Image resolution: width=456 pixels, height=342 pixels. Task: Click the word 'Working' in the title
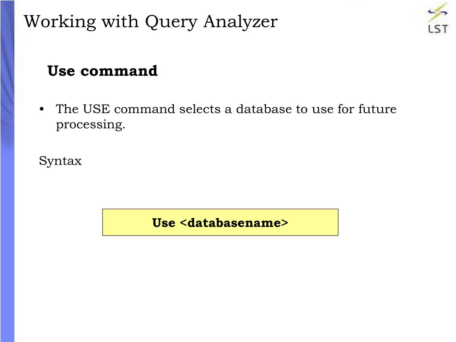(x=60, y=22)
